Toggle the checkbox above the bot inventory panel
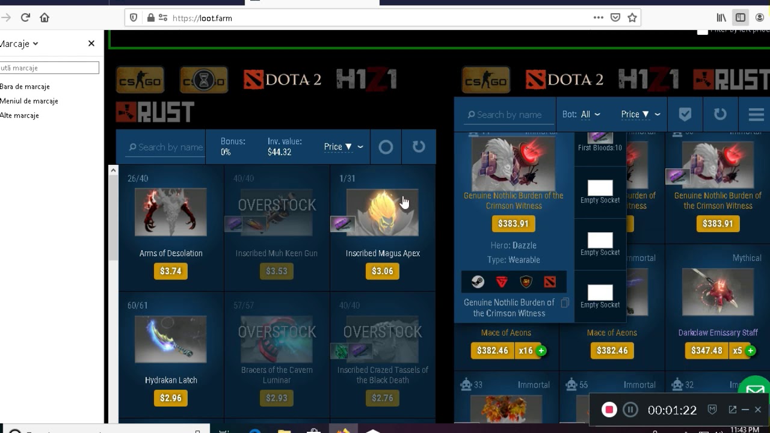770x433 pixels. click(702, 31)
